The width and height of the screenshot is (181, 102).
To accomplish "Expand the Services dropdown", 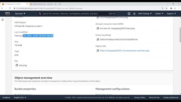I will click(x=20, y=14).
